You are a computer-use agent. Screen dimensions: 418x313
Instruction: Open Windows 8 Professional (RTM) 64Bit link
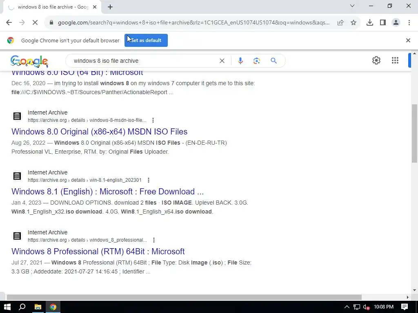[x=98, y=251]
